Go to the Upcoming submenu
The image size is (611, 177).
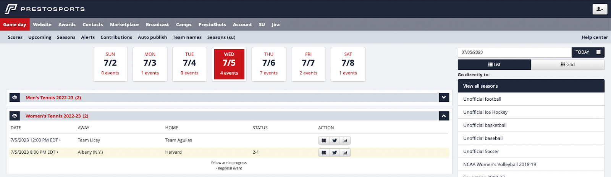pos(40,37)
